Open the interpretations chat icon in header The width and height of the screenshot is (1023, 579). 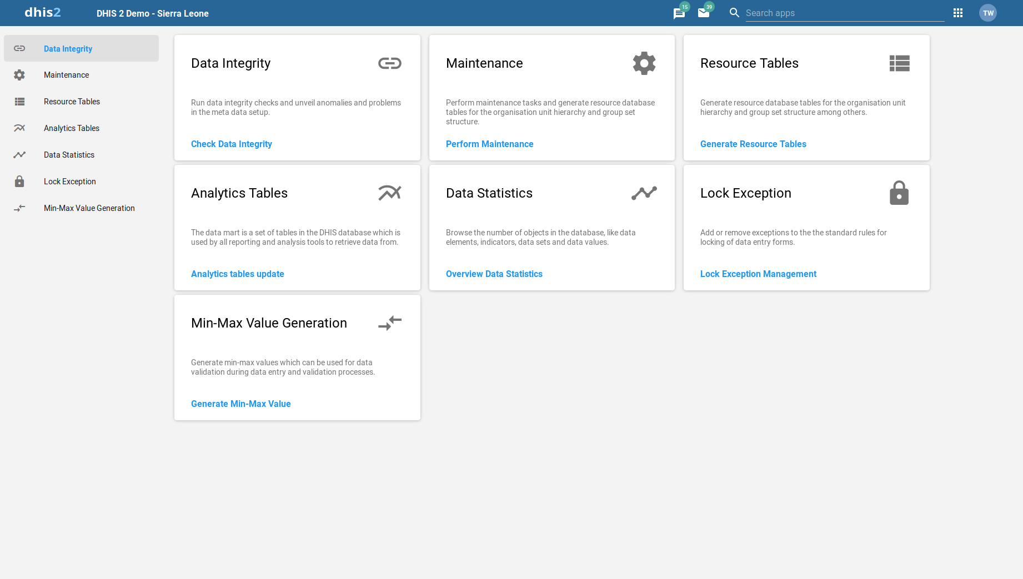tap(679, 13)
